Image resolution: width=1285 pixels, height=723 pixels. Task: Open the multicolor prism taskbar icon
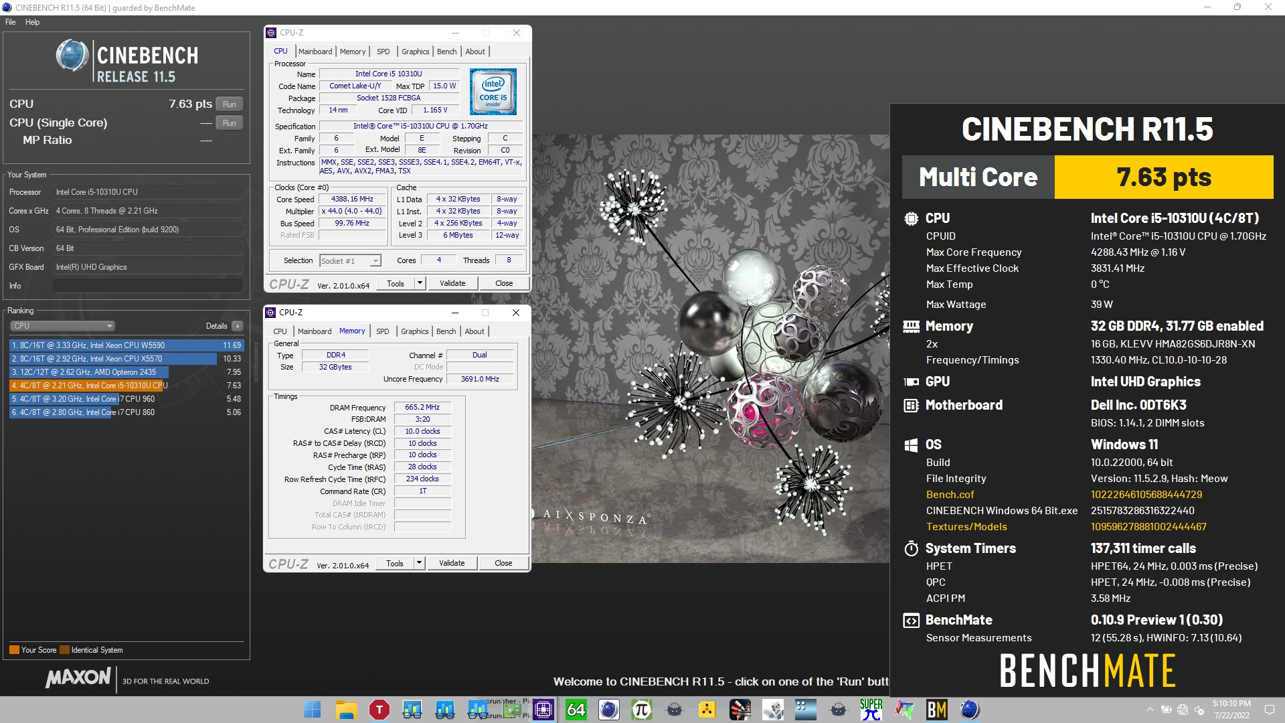tap(904, 710)
